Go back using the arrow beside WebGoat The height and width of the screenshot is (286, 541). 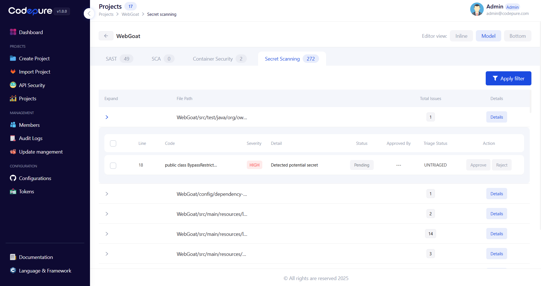106,36
